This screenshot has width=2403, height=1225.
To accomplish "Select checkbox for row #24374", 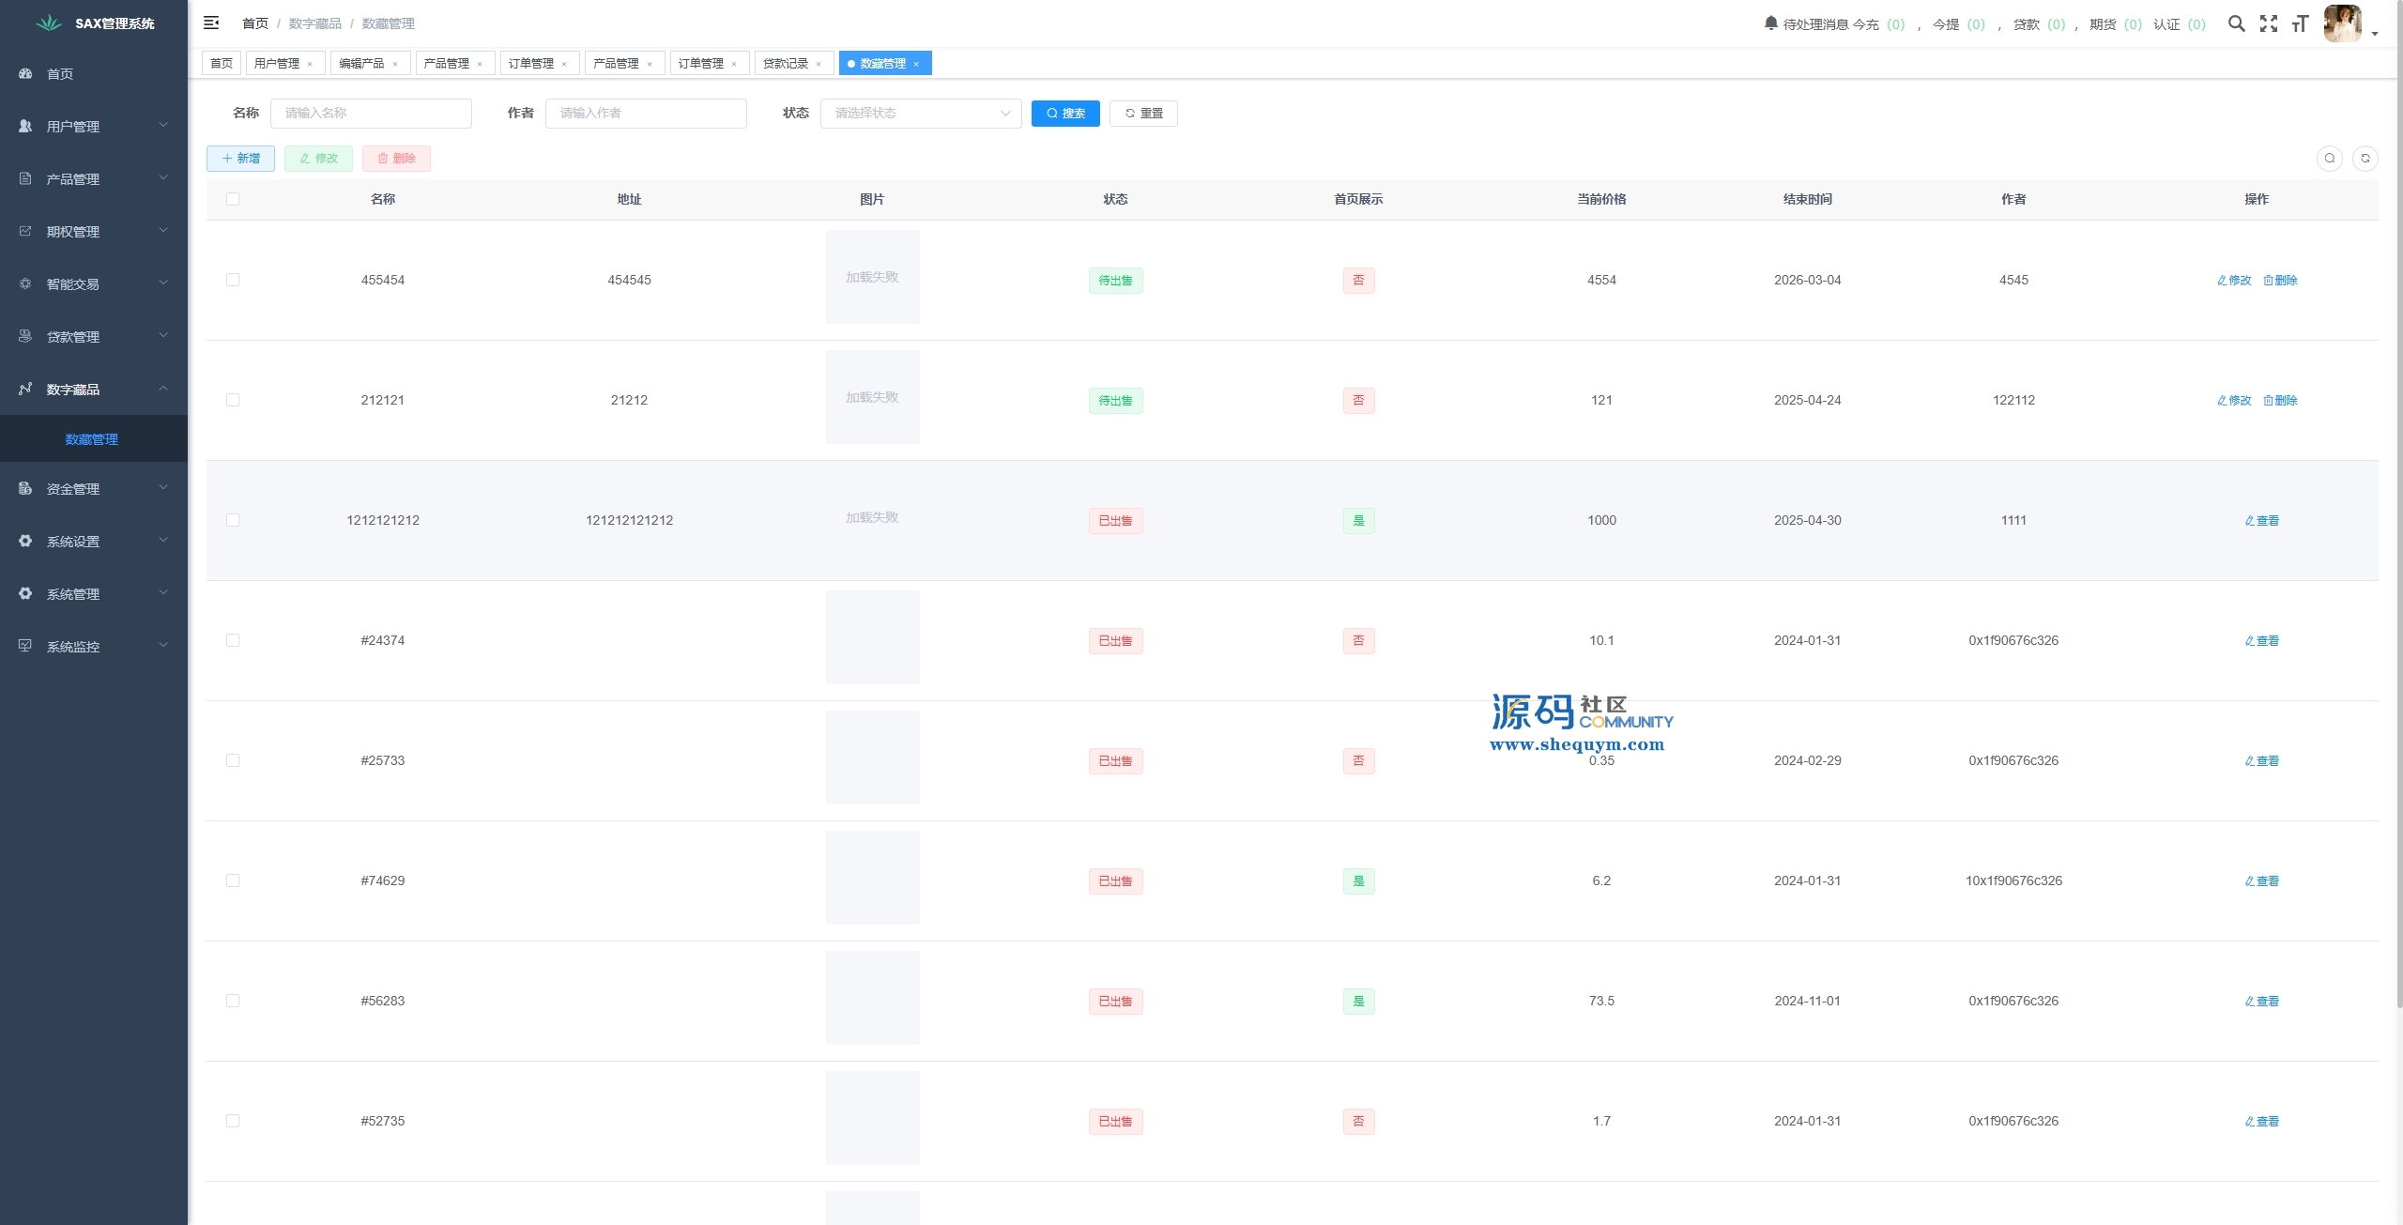I will pos(233,640).
